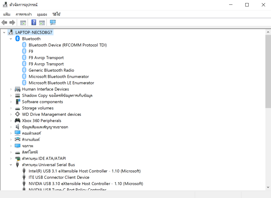Click the computer icon for คอมพิวเตอร์
This screenshot has width=271, height=198.
point(17,133)
